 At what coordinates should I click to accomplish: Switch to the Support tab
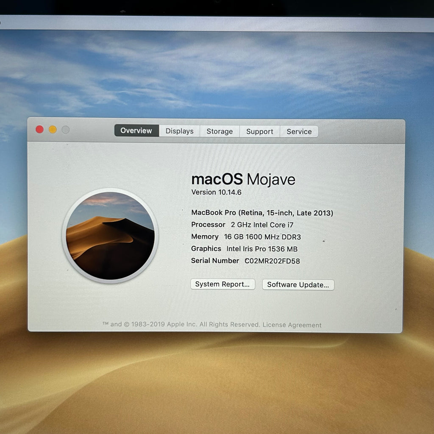click(260, 131)
